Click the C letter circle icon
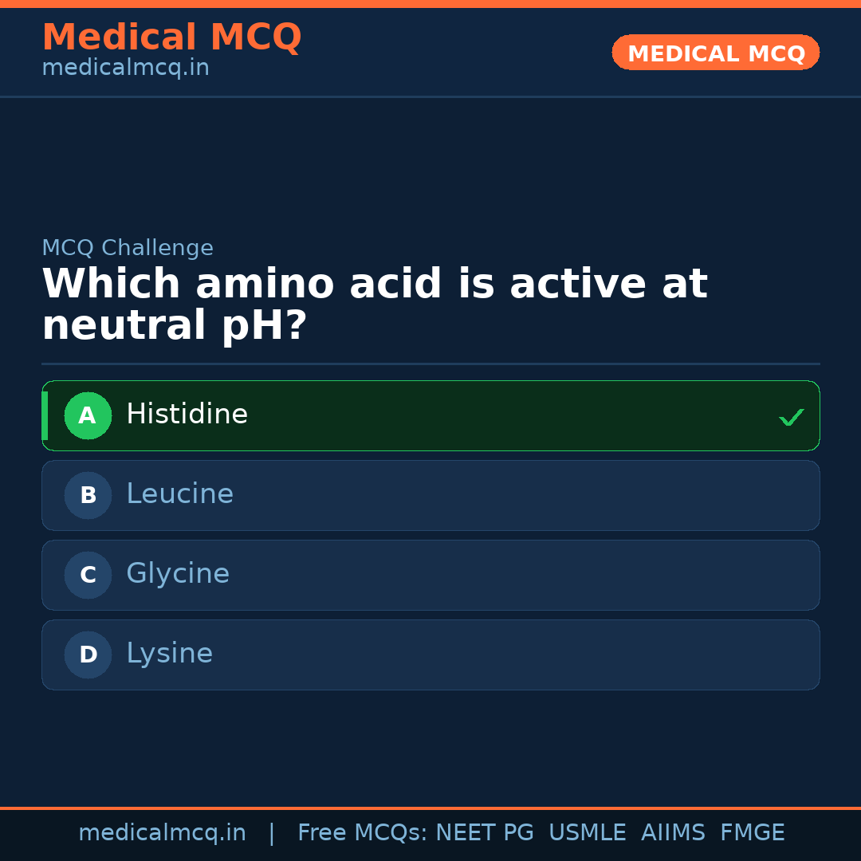This screenshot has width=861, height=861. (88, 575)
